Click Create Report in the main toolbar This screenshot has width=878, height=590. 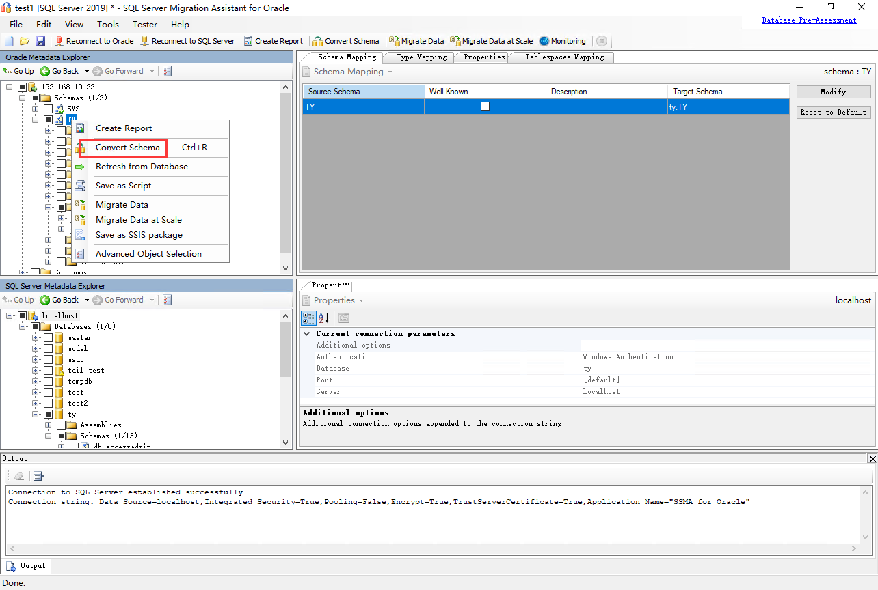click(273, 41)
